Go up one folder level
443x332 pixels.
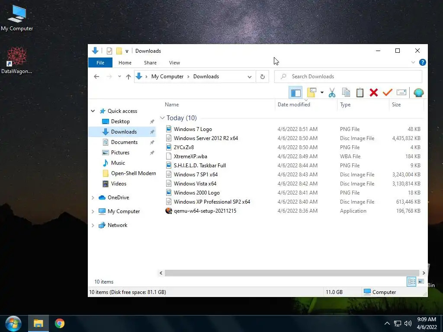point(128,77)
